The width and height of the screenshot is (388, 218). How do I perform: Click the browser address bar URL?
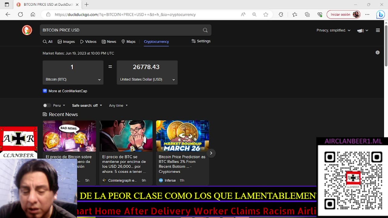point(125,15)
